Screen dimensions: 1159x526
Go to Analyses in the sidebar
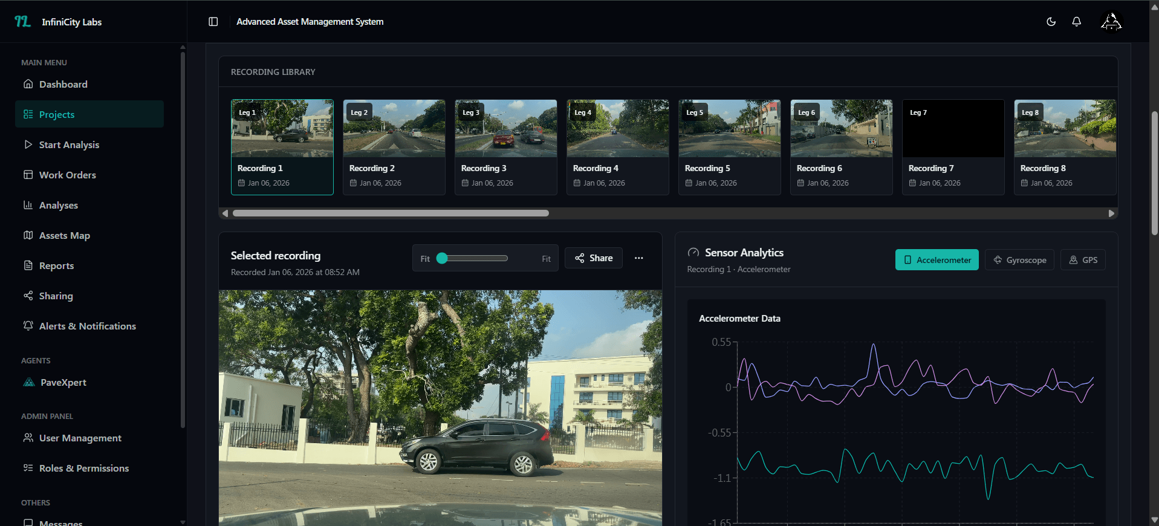pyautogui.click(x=89, y=205)
